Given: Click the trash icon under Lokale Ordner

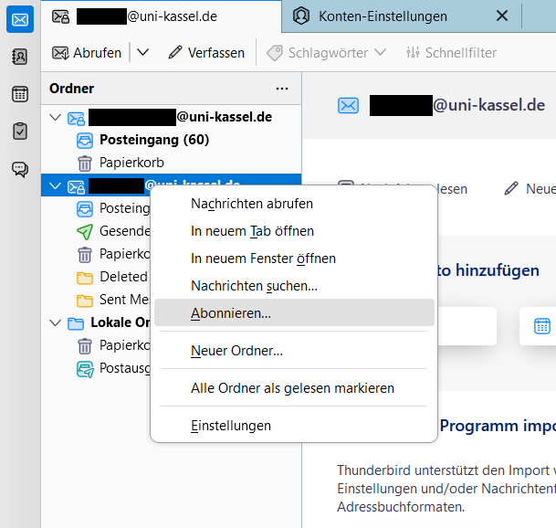Looking at the screenshot, I should point(85,345).
